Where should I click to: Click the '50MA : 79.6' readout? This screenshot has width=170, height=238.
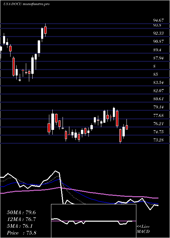[x=21, y=213]
